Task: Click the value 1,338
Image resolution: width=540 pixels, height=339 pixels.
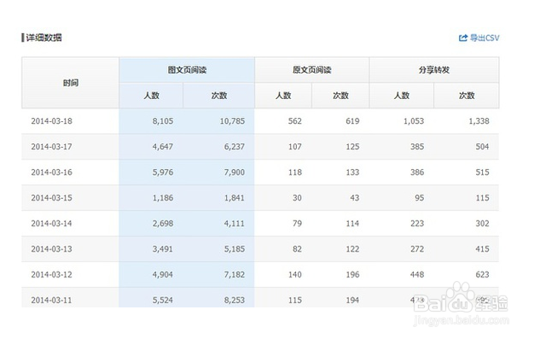Action: tap(479, 121)
